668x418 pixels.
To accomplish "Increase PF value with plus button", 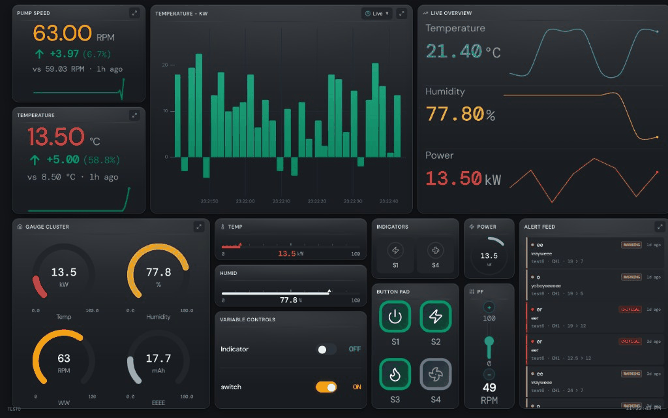I will (x=489, y=307).
